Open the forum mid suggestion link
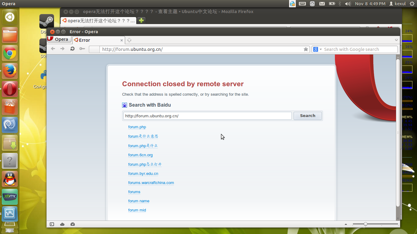Screen dimensions: 417x234 pos(137,210)
